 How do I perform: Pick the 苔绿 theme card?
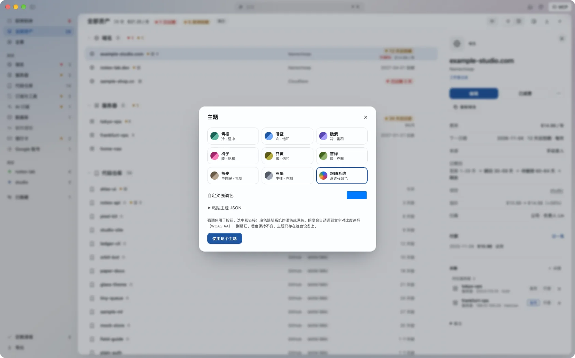[342, 156]
